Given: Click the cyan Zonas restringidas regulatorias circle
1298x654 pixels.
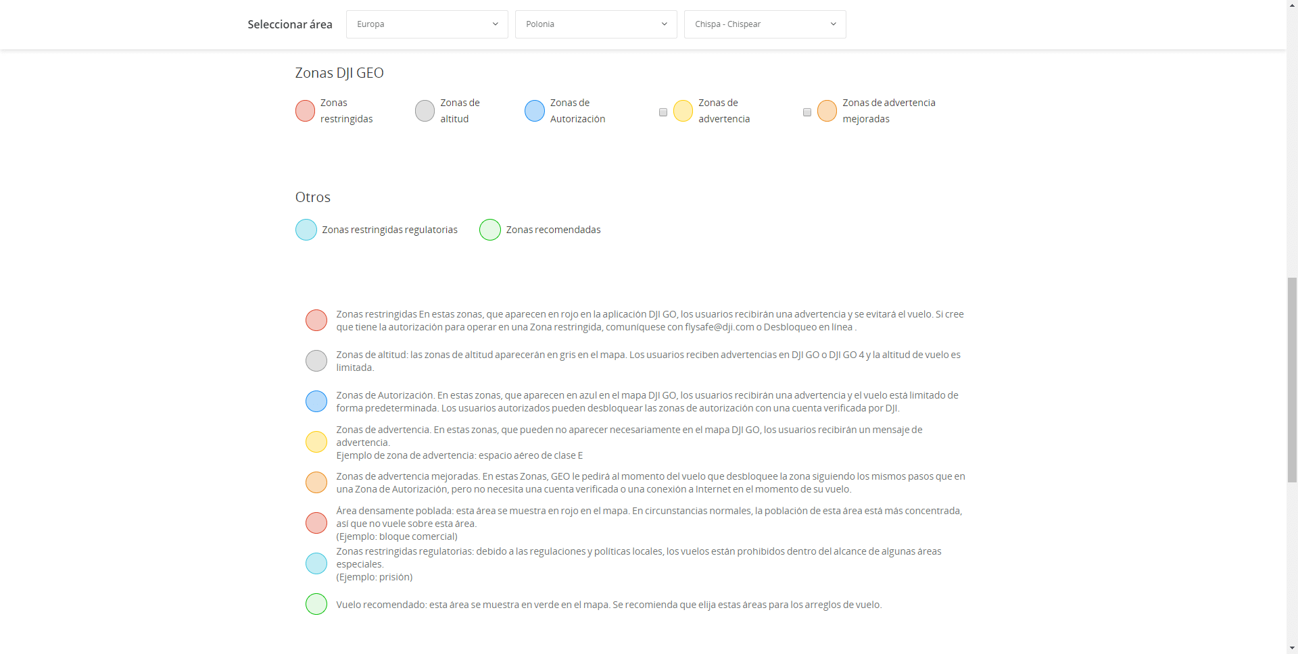Looking at the screenshot, I should [x=306, y=230].
